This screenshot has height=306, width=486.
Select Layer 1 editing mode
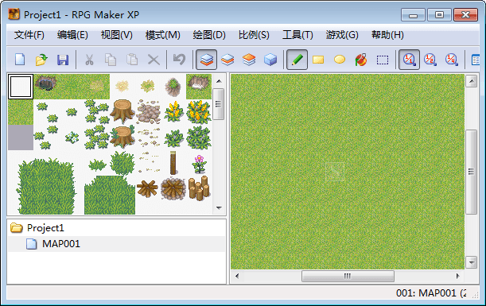[x=207, y=60]
